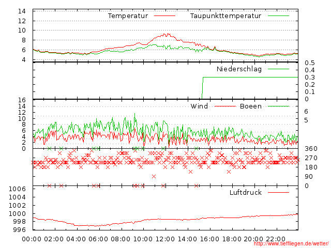This screenshot has height=248, width=331.
Task: Click the green Boeen legend line
Action: pyautogui.click(x=278, y=106)
